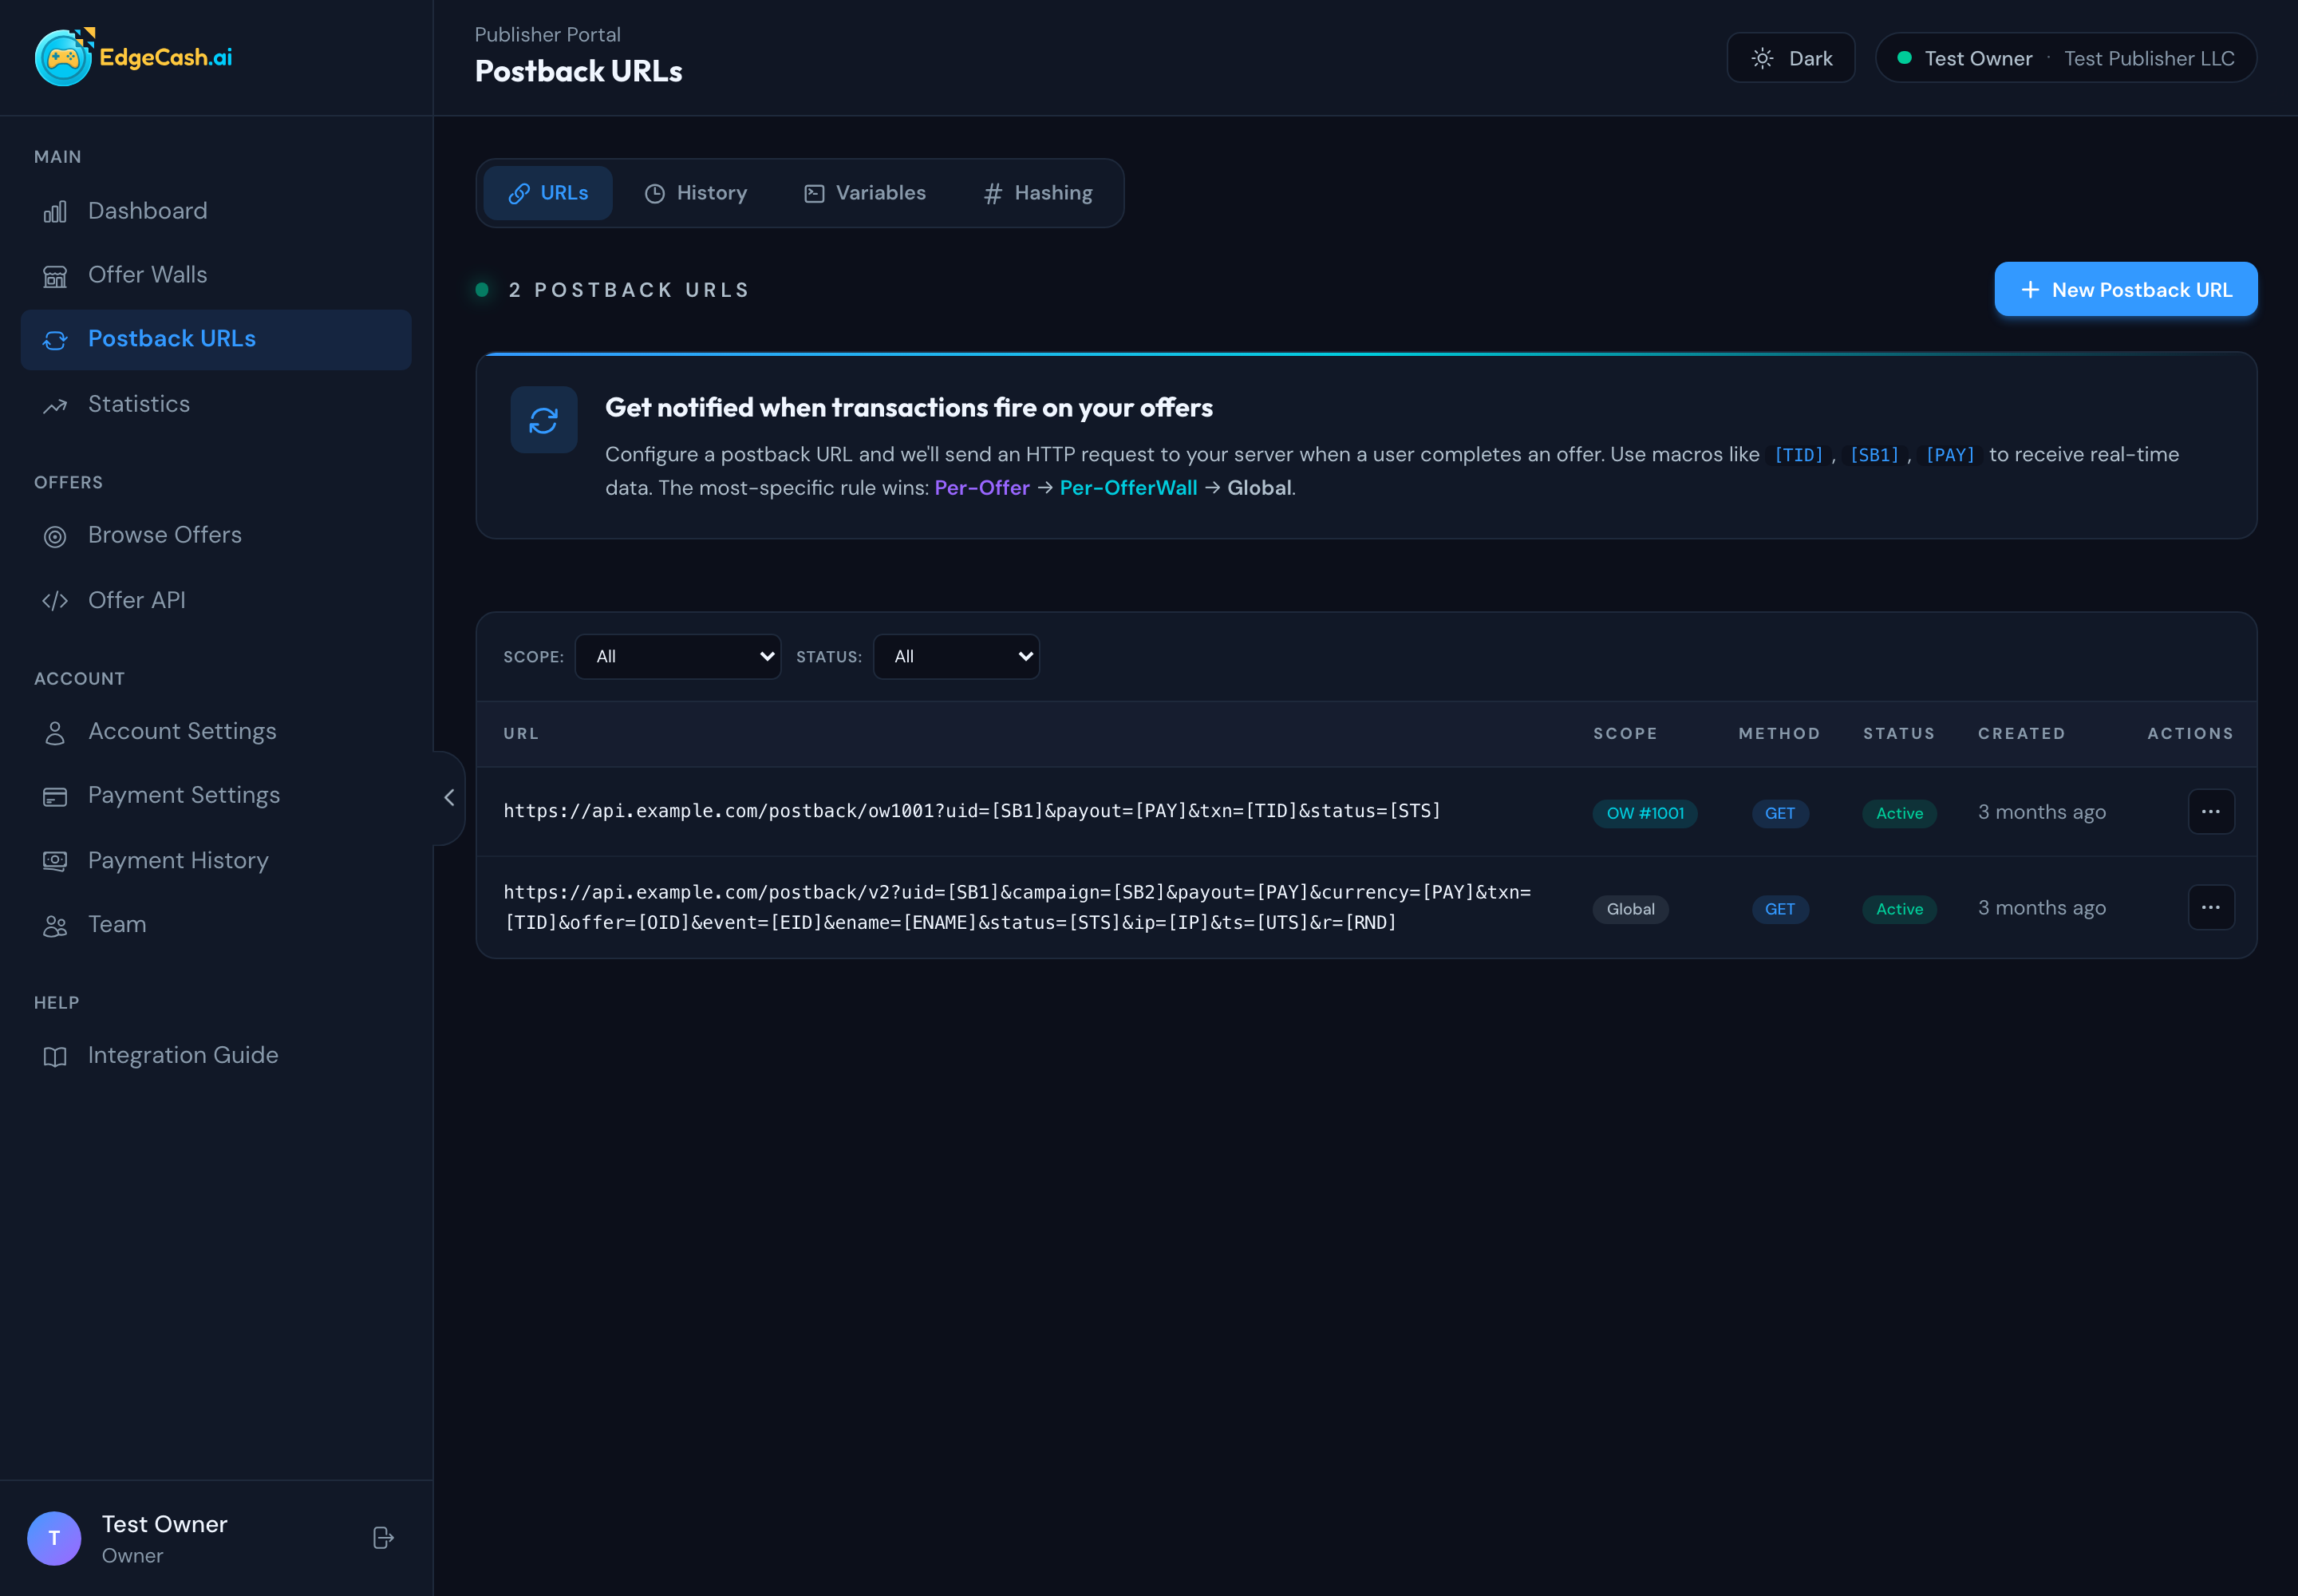Click the Dashboard bar chart icon

pyautogui.click(x=55, y=212)
